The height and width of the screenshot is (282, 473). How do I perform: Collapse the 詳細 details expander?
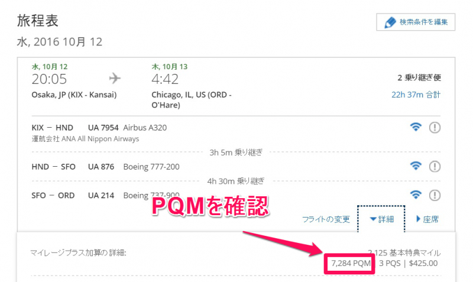pyautogui.click(x=381, y=219)
